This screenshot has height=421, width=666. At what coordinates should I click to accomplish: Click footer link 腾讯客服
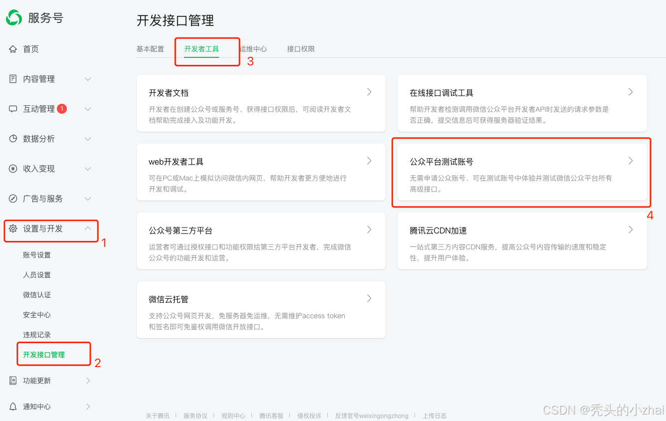click(271, 416)
